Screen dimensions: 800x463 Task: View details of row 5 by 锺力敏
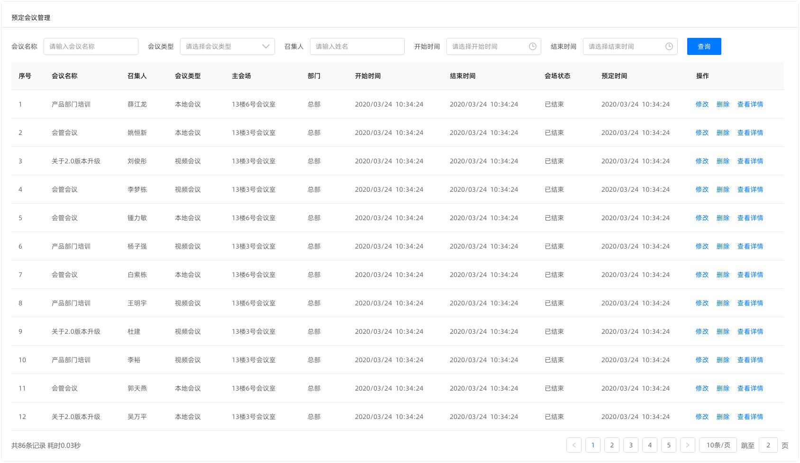click(x=750, y=218)
